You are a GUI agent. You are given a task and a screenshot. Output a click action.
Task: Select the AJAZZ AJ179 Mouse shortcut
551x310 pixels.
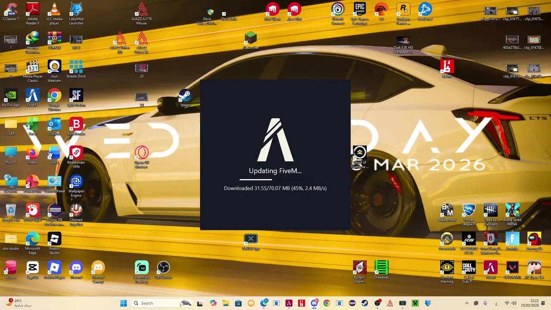(x=142, y=14)
